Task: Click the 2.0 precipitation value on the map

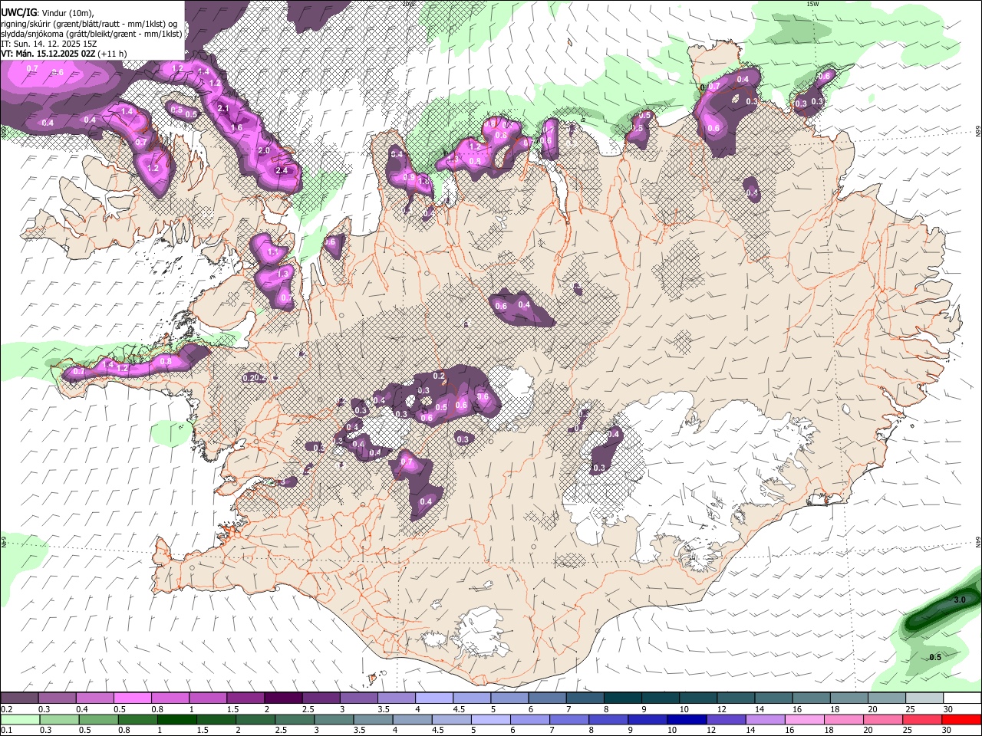Action: coord(264,151)
